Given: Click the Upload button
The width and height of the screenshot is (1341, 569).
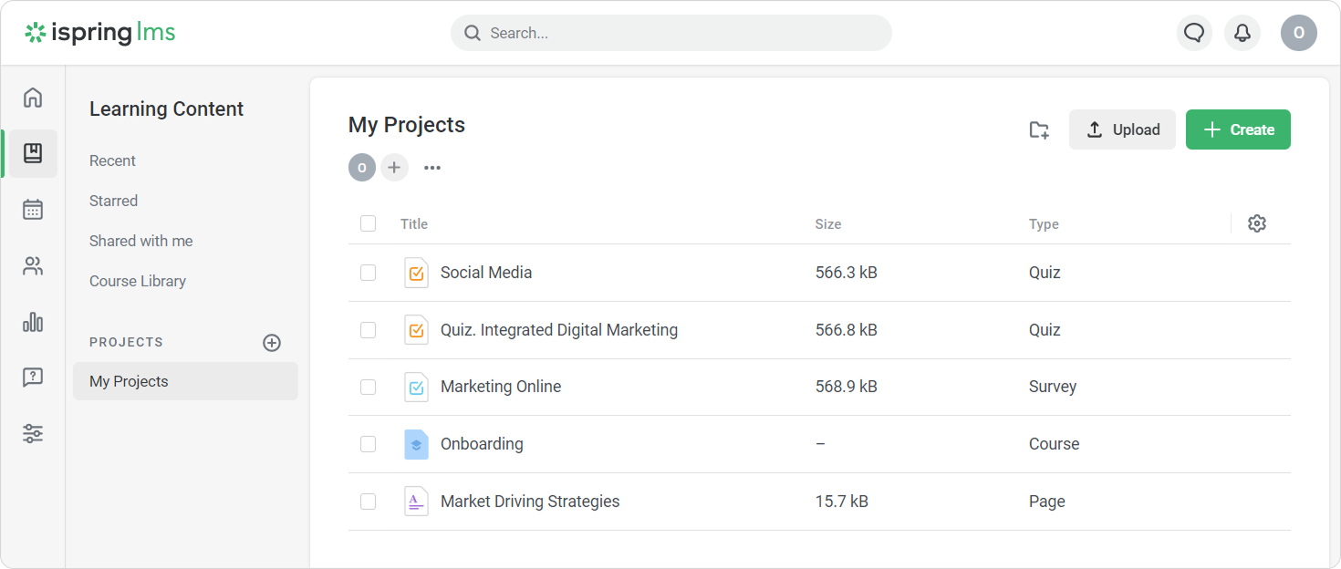Looking at the screenshot, I should pos(1122,129).
